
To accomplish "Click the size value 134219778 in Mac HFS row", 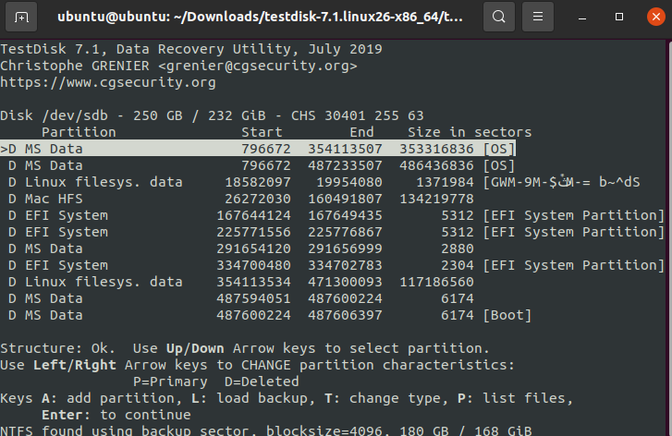I will coord(436,199).
